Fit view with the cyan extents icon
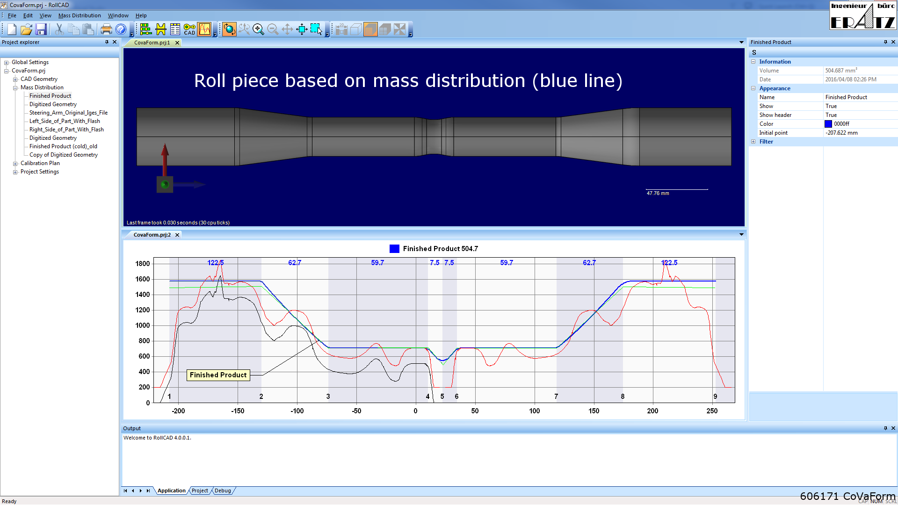 (x=302, y=29)
